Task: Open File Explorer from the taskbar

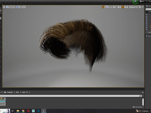Action: coord(18,111)
